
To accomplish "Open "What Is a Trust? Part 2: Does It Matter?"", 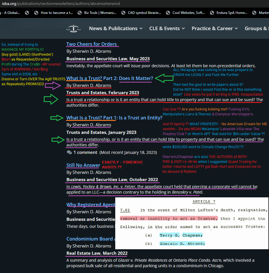I will pos(110,79).
